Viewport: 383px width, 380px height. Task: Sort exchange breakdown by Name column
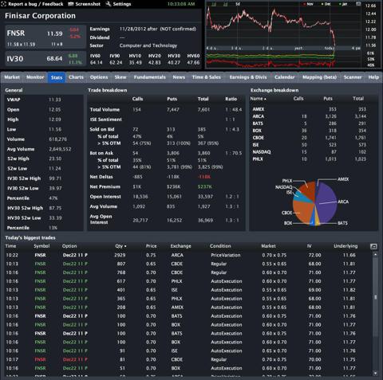point(258,99)
